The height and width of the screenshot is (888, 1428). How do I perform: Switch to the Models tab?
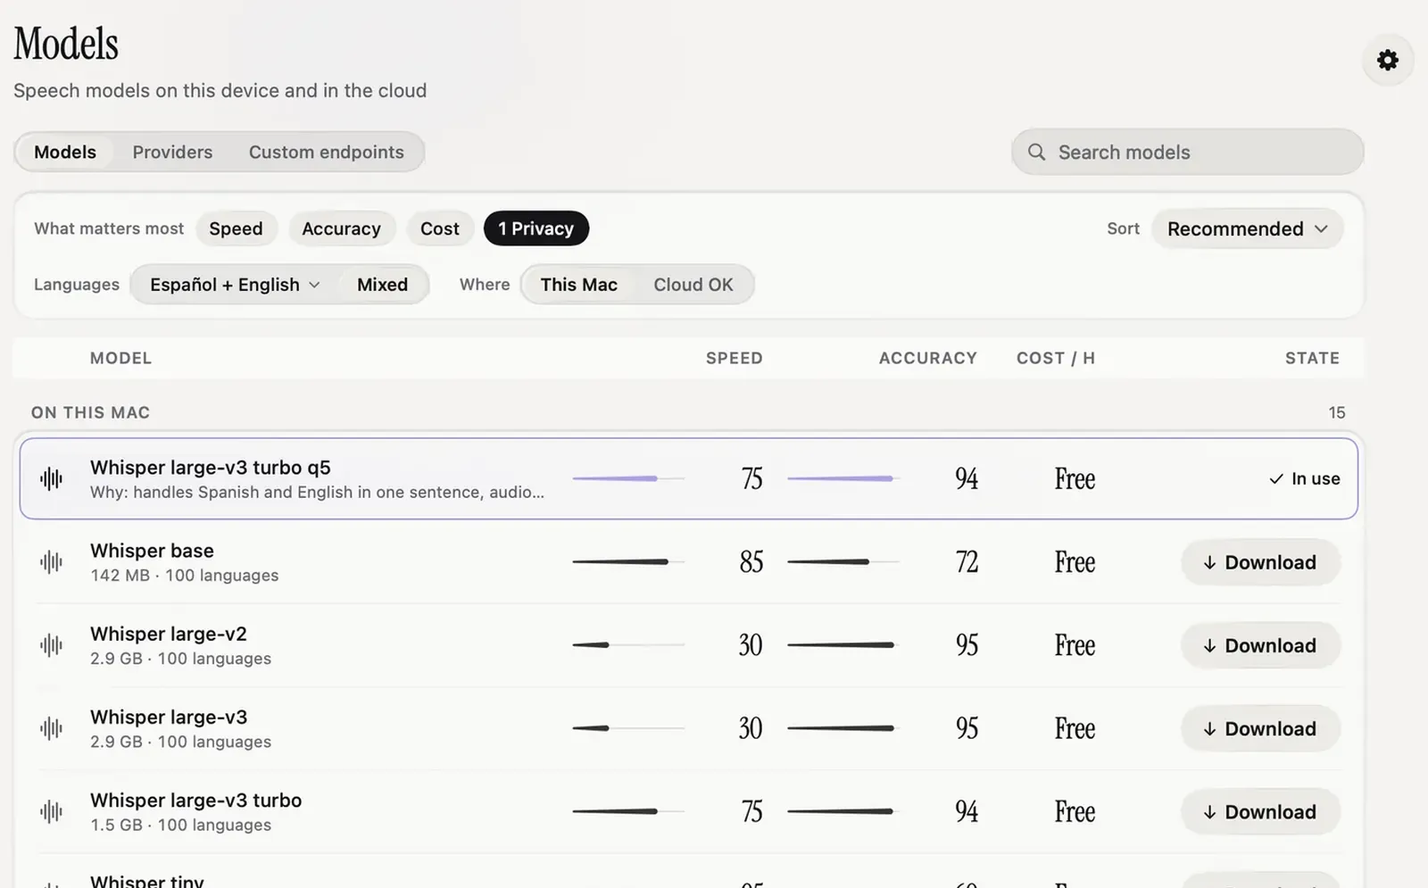[65, 152]
